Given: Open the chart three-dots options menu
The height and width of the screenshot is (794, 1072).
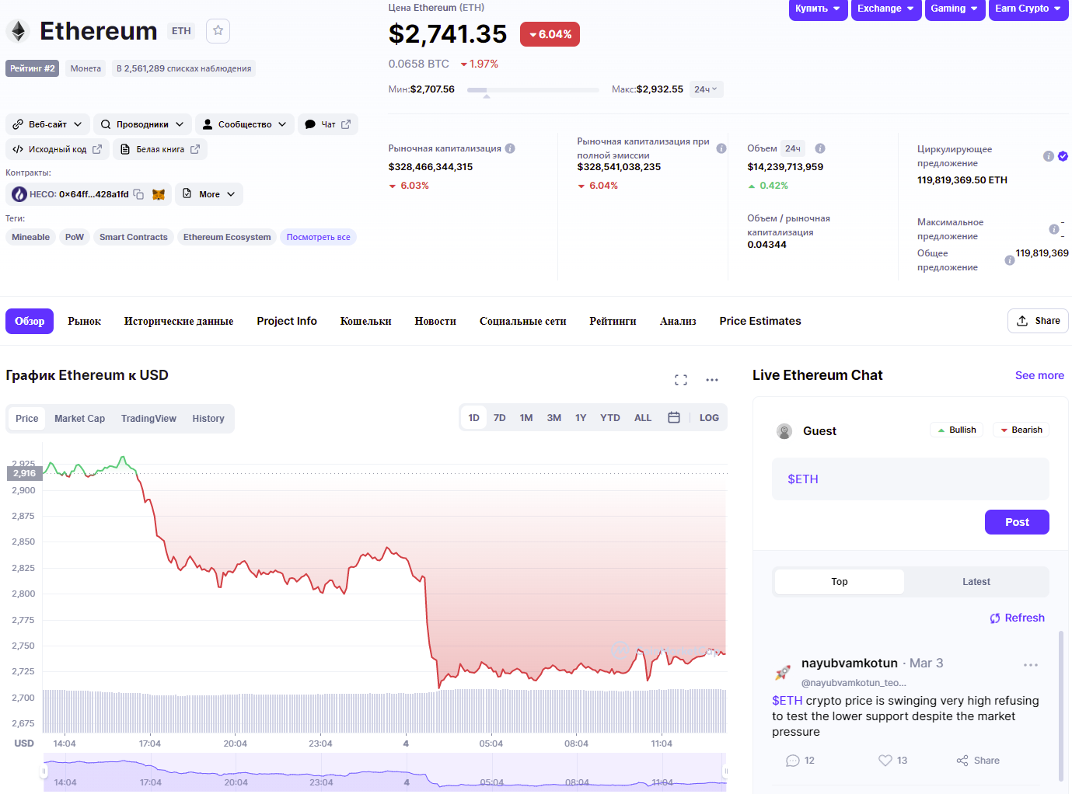Looking at the screenshot, I should click(x=712, y=380).
